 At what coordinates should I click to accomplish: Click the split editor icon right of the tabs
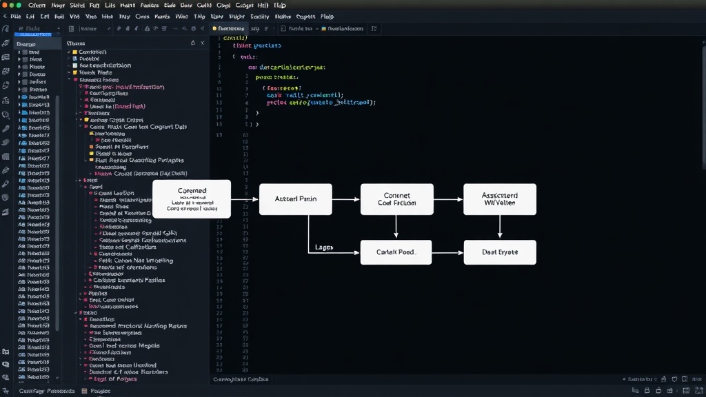point(374,28)
